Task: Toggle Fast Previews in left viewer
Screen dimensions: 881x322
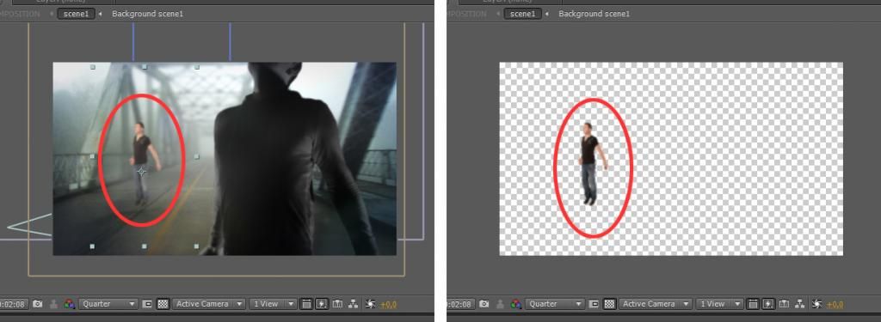Action: coord(322,304)
